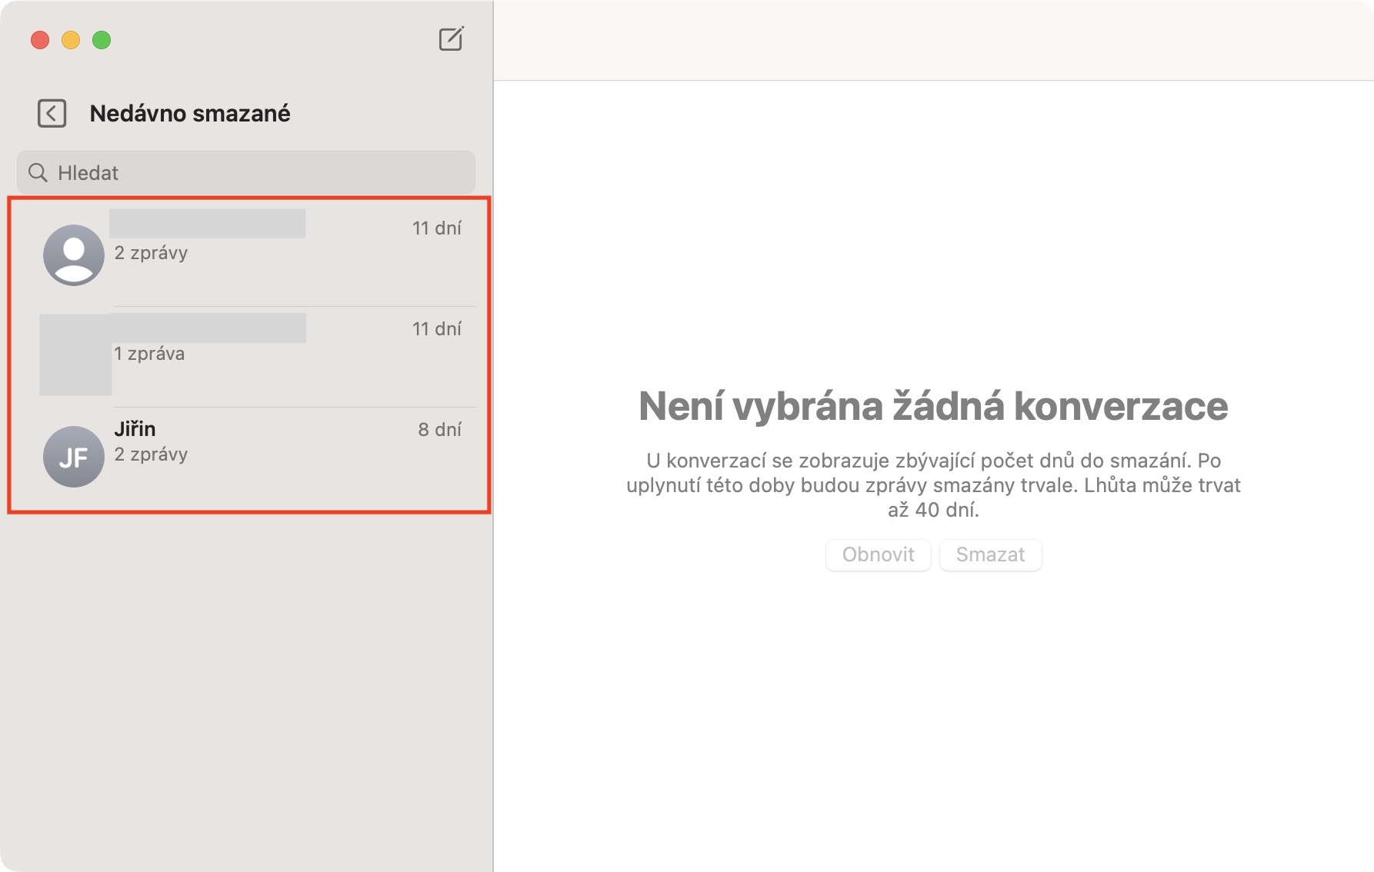
Task: Click the Není vybrána žádná konverzace heading
Action: [932, 406]
